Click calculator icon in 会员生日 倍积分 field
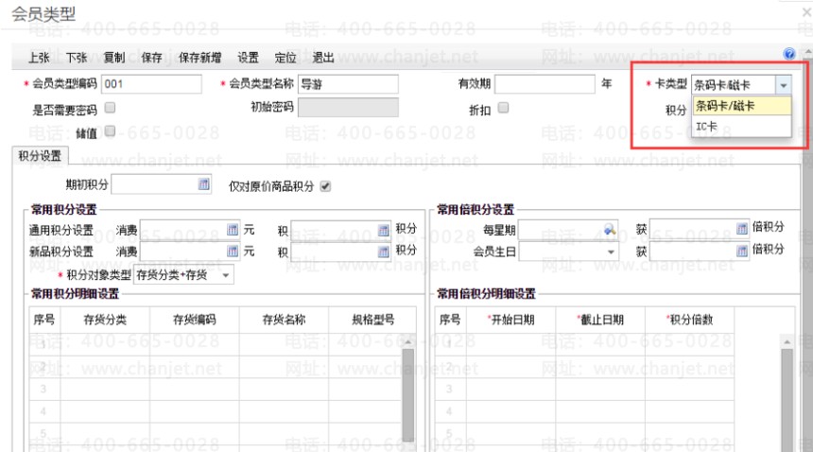The image size is (813, 452). (x=741, y=251)
